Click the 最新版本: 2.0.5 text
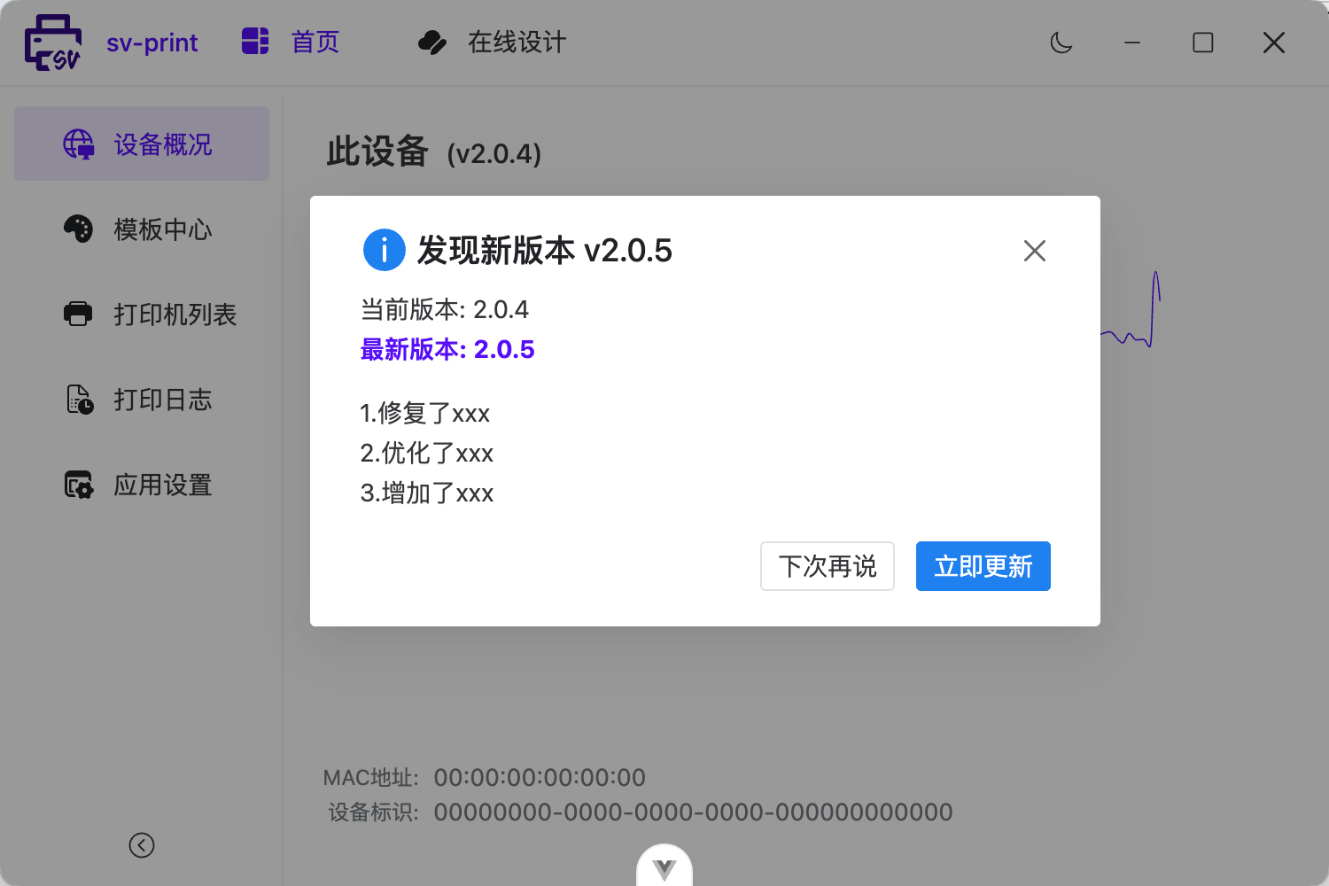This screenshot has width=1329, height=886. click(x=447, y=349)
